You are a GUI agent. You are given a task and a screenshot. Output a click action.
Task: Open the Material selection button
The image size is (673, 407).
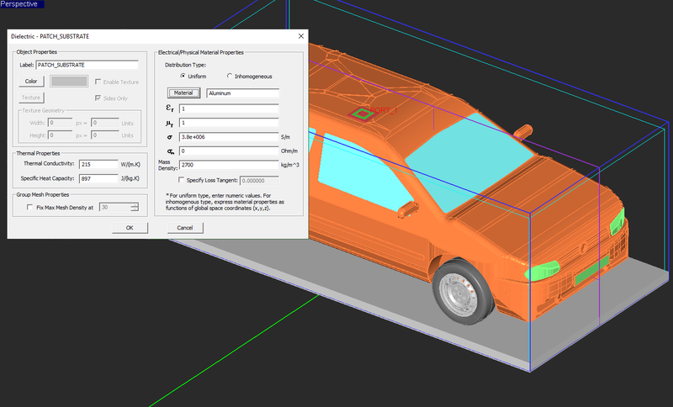183,92
